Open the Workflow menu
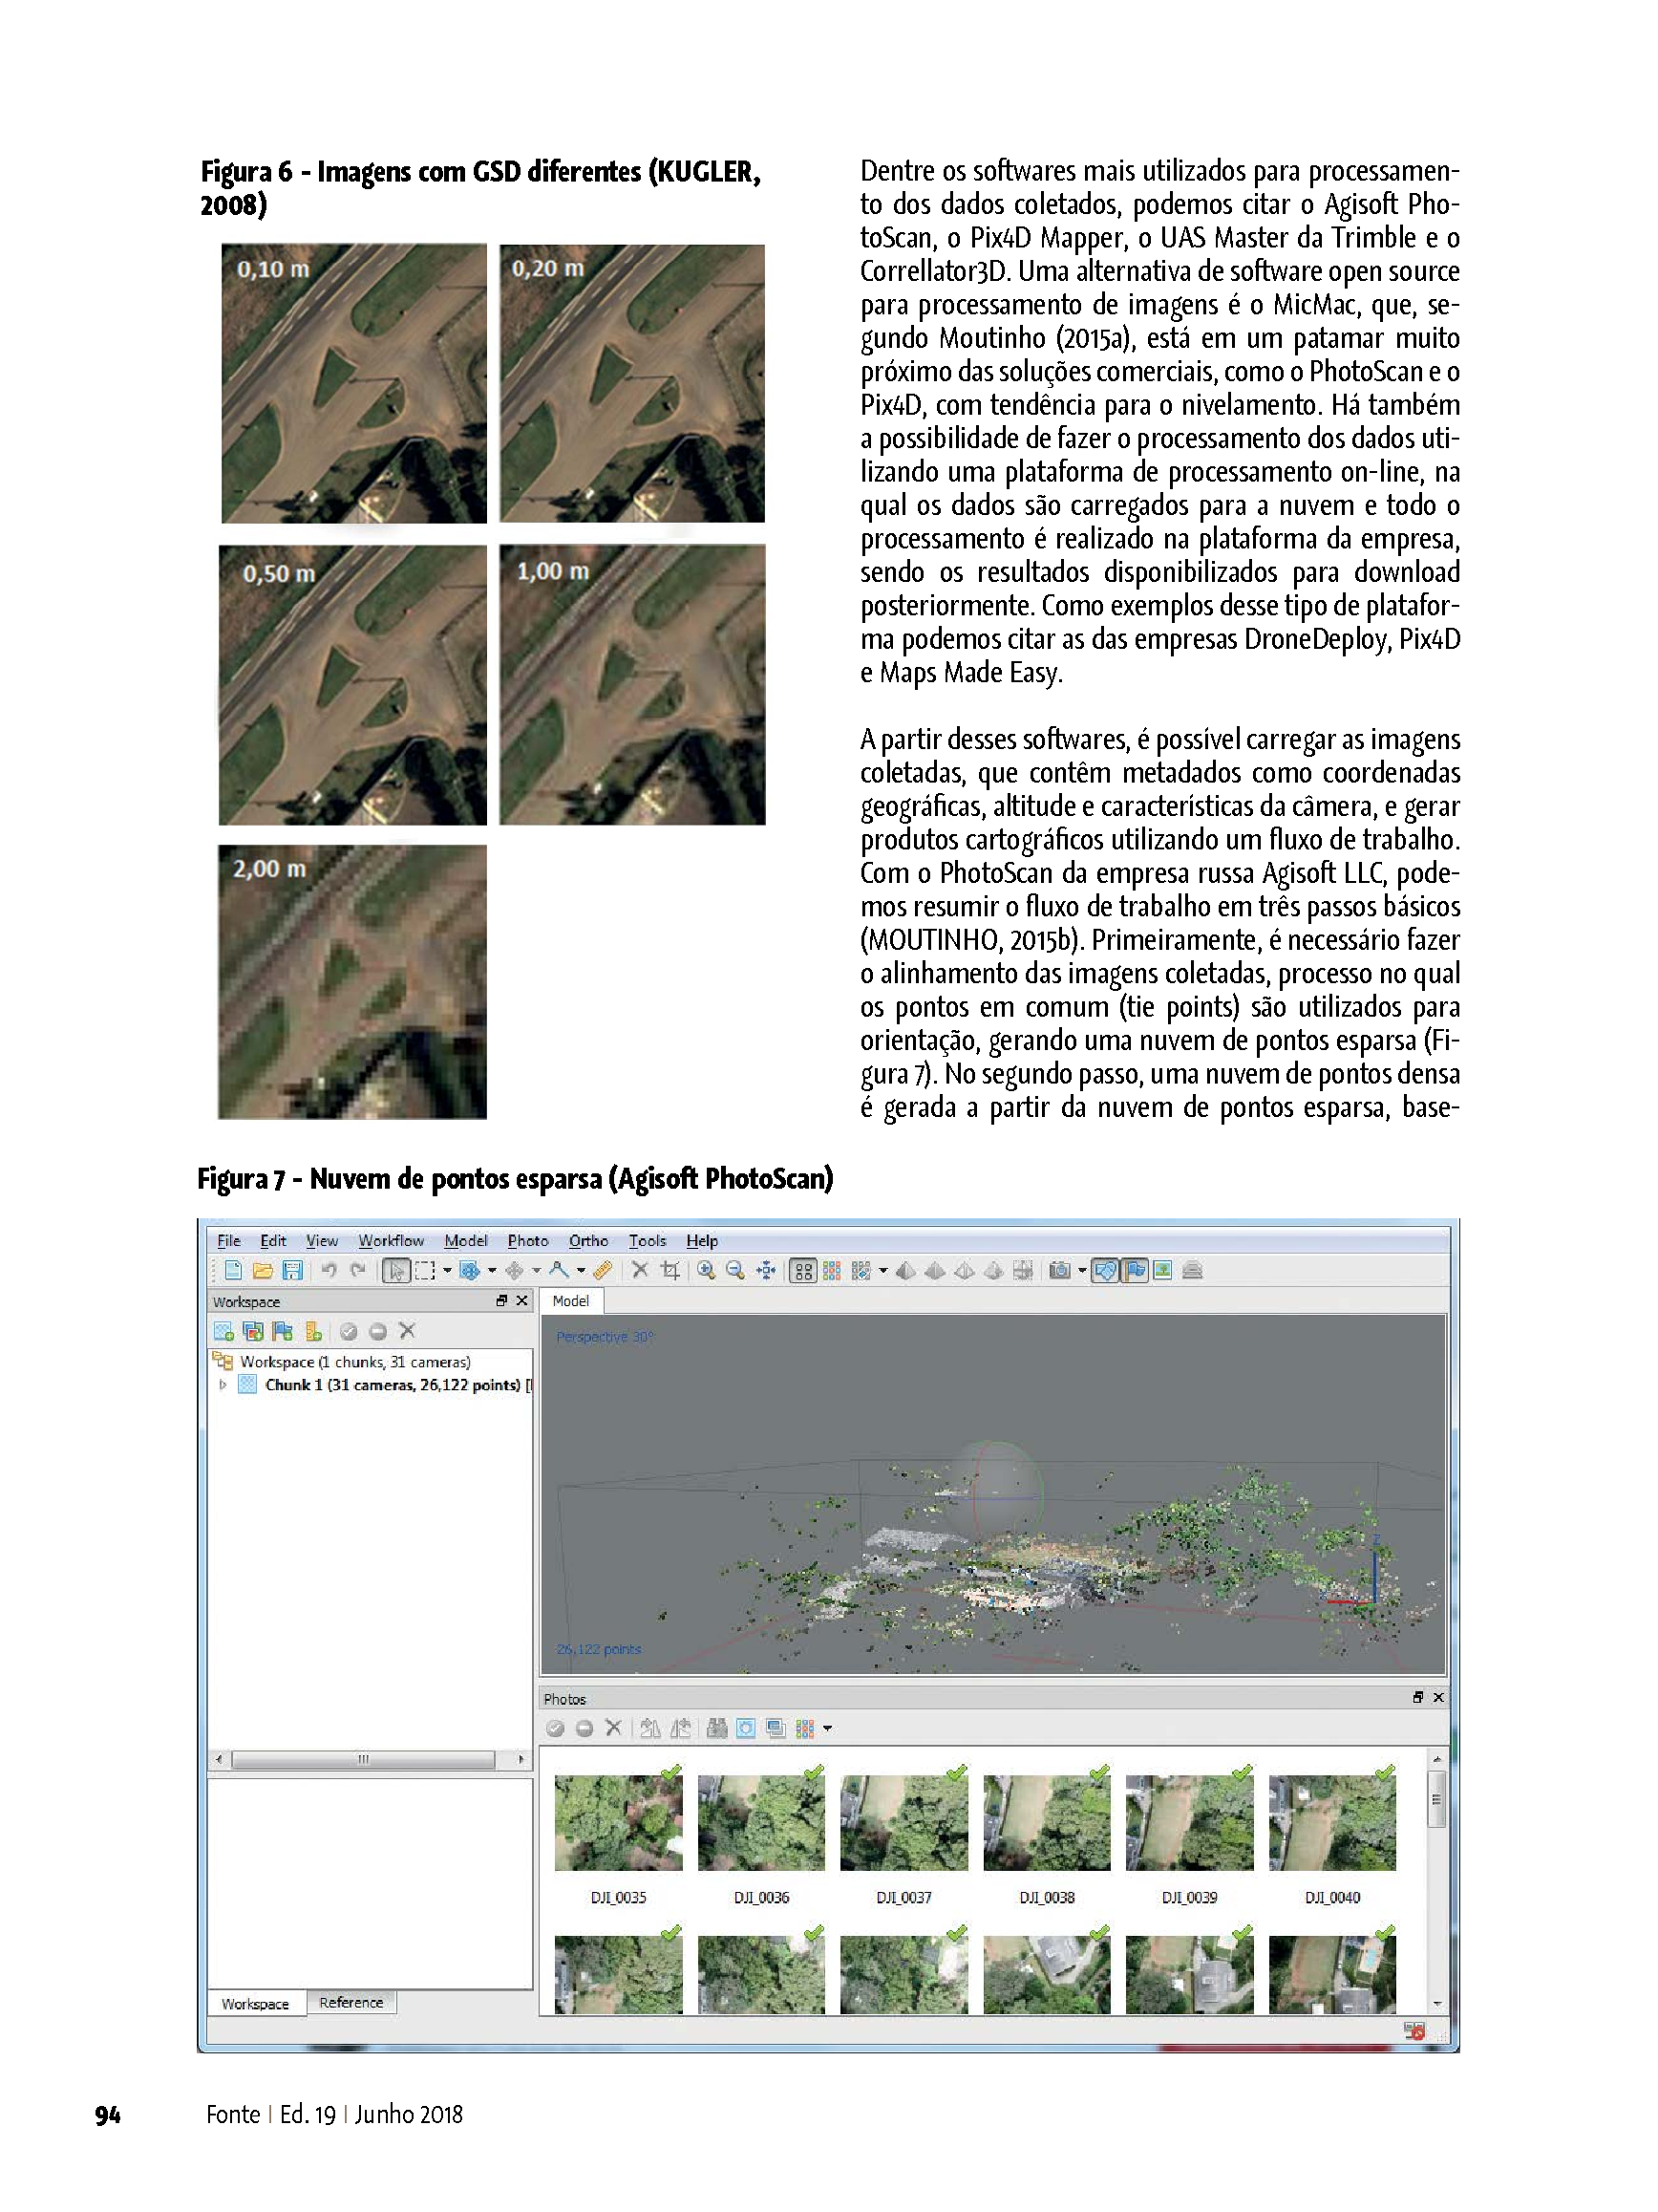Viewport: 1658px width, 2212px height. tap(391, 1240)
